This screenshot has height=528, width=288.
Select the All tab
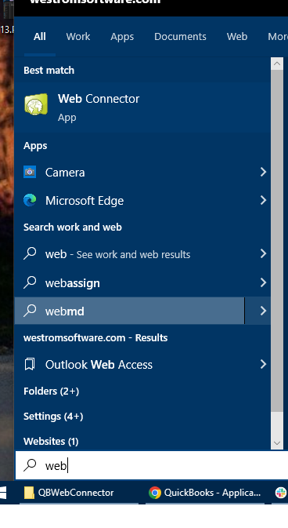point(40,37)
